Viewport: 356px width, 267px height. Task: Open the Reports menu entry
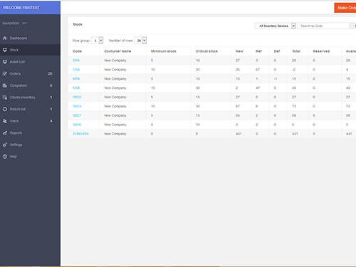coord(30,133)
